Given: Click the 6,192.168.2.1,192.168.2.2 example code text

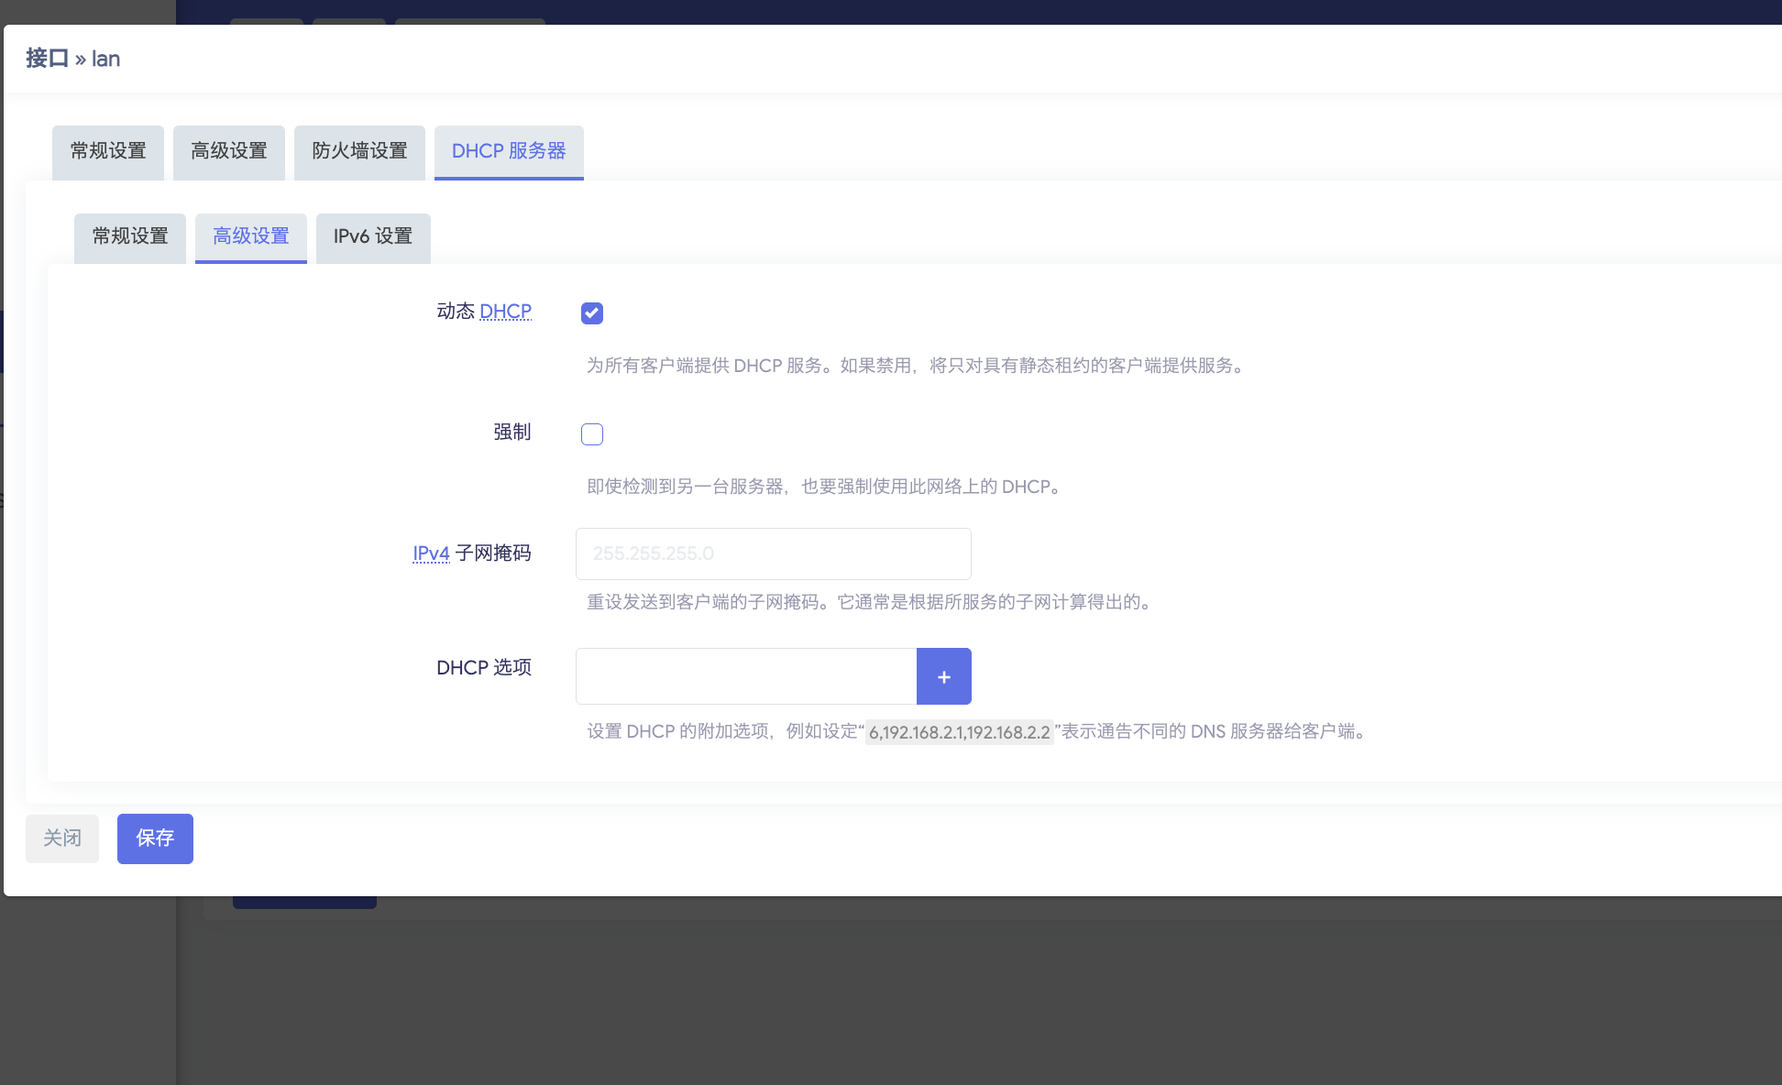Looking at the screenshot, I should pos(959,732).
